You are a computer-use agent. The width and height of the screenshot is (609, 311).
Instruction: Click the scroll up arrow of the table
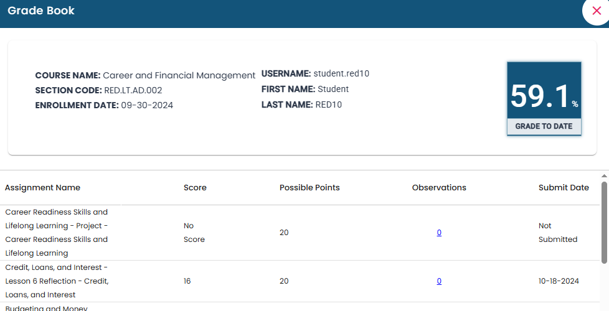604,177
